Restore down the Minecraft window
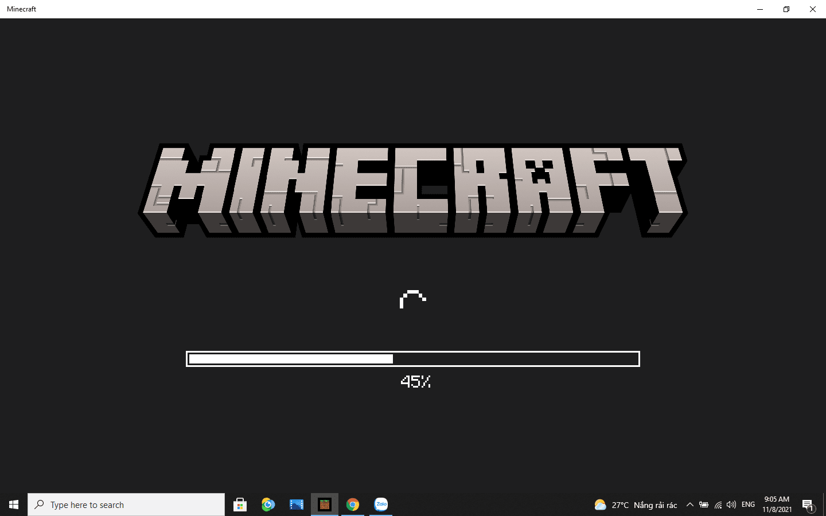 pyautogui.click(x=786, y=9)
